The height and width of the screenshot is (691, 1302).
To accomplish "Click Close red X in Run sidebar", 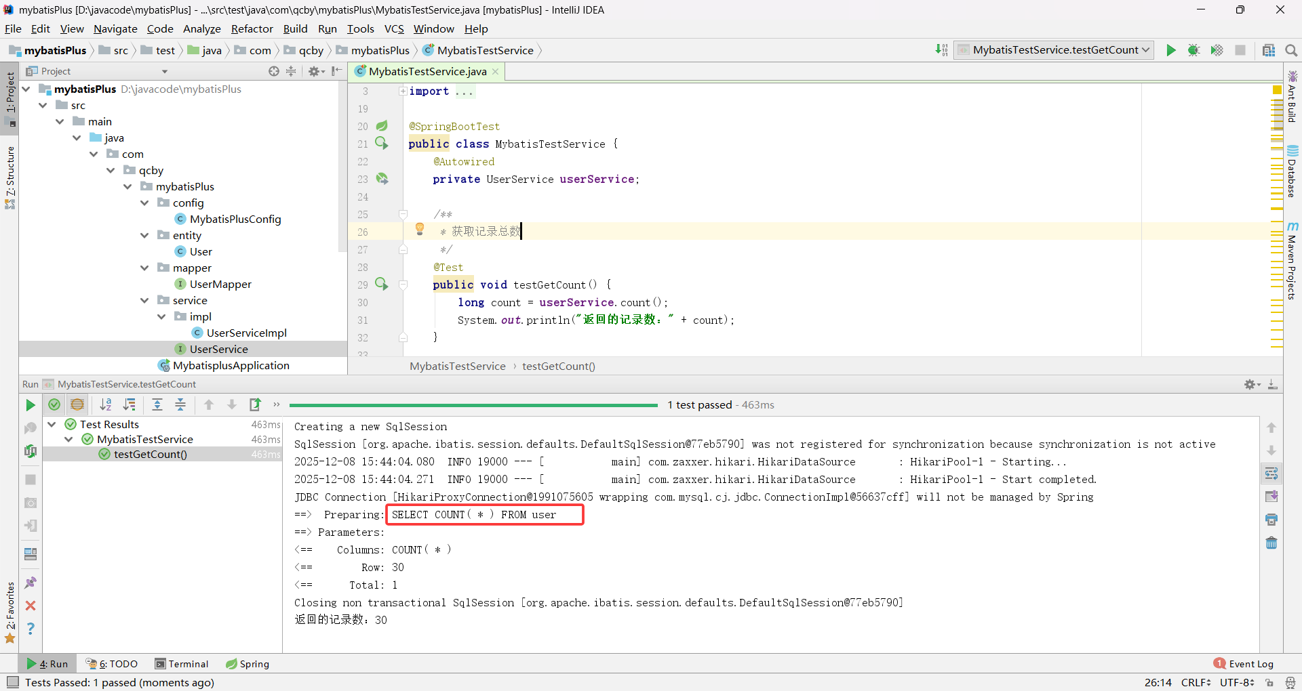I will click(x=31, y=606).
